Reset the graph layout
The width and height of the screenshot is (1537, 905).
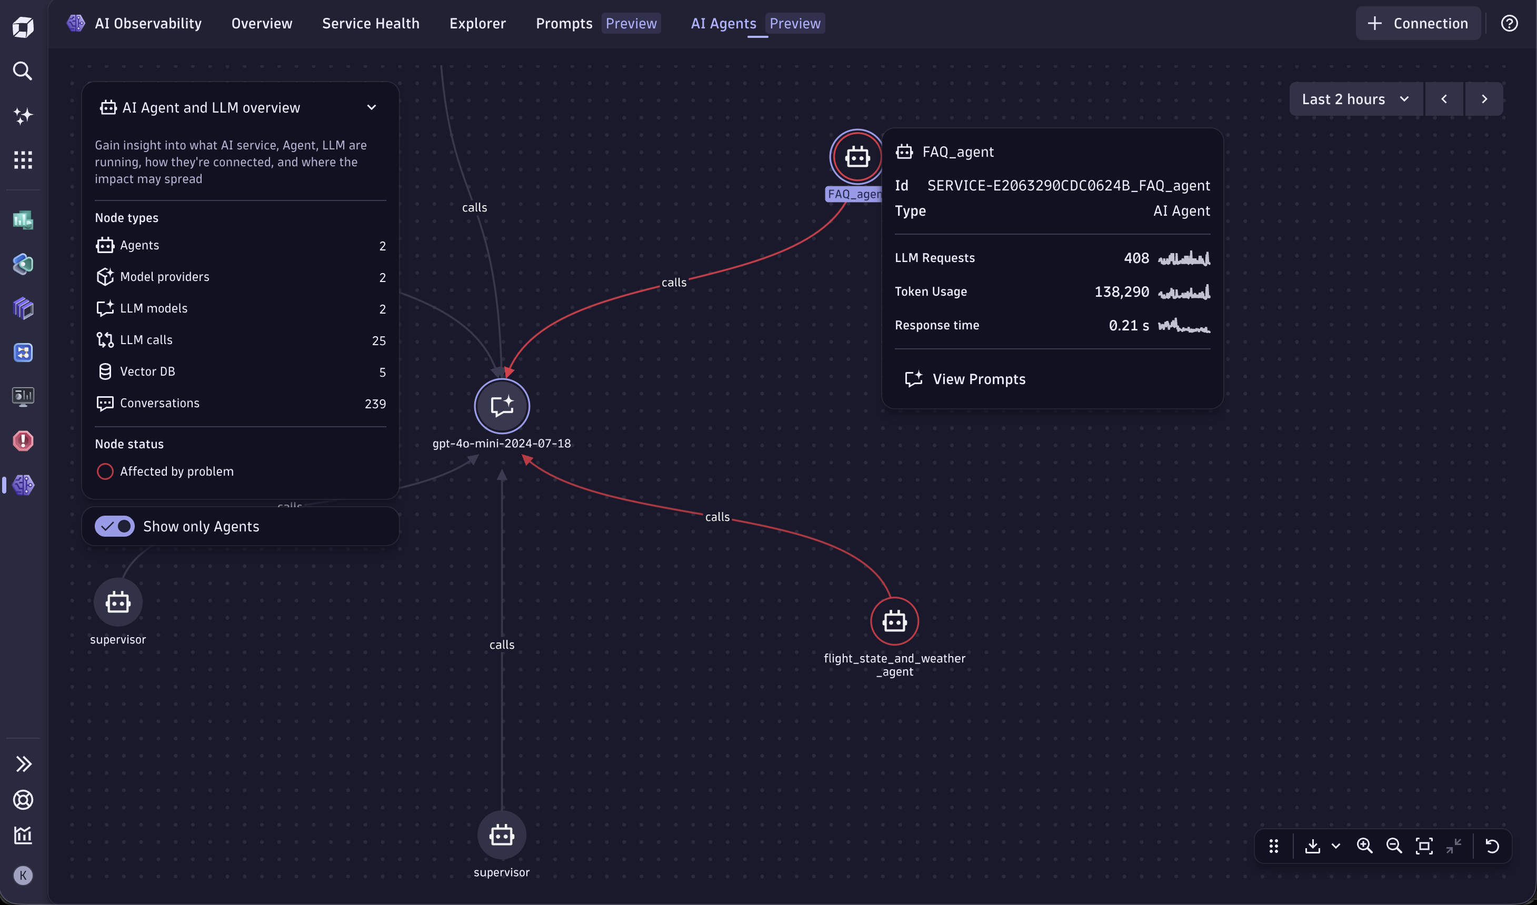(x=1492, y=846)
